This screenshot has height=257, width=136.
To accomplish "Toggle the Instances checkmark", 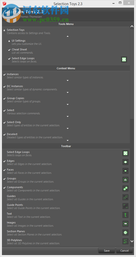I will pos(4,74).
